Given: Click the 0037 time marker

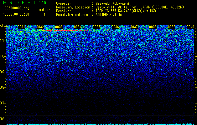Looking at the screenshot, I should click(134, 27).
